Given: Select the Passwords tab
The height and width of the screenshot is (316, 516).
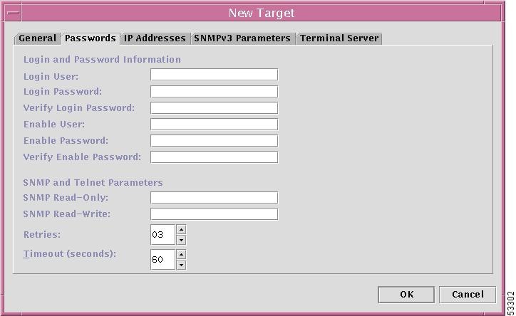Looking at the screenshot, I should (x=91, y=38).
